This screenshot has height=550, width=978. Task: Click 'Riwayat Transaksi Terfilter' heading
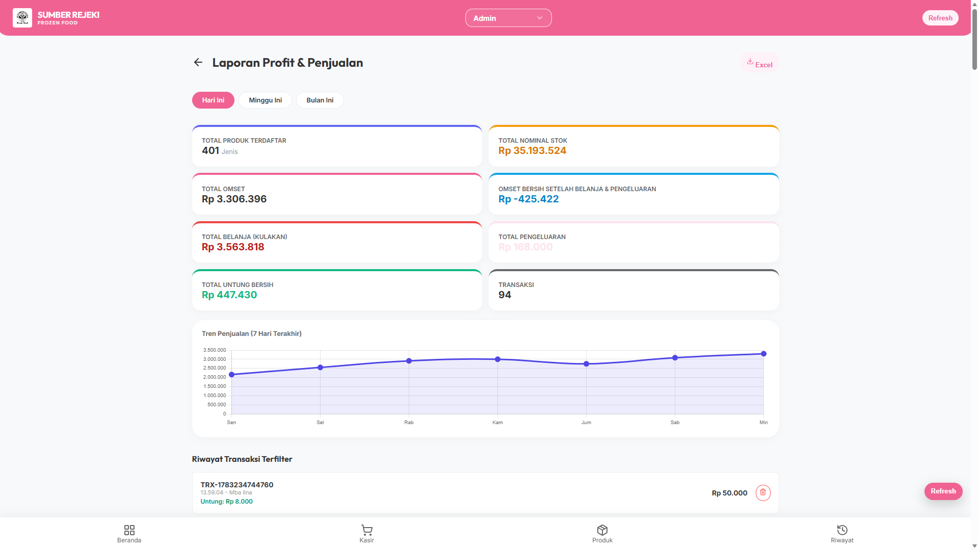click(x=242, y=459)
